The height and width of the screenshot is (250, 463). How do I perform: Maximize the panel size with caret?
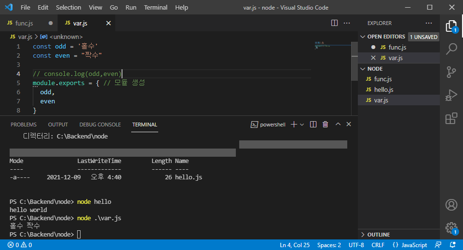click(x=338, y=124)
